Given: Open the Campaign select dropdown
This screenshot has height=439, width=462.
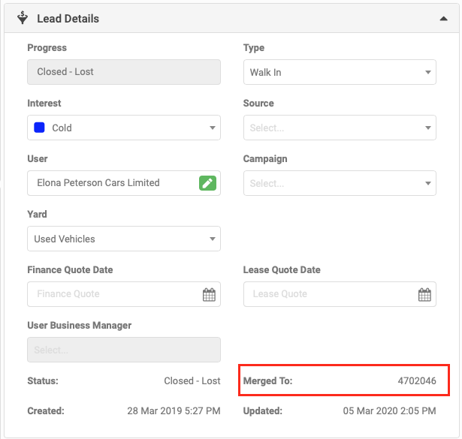Looking at the screenshot, I should [340, 183].
